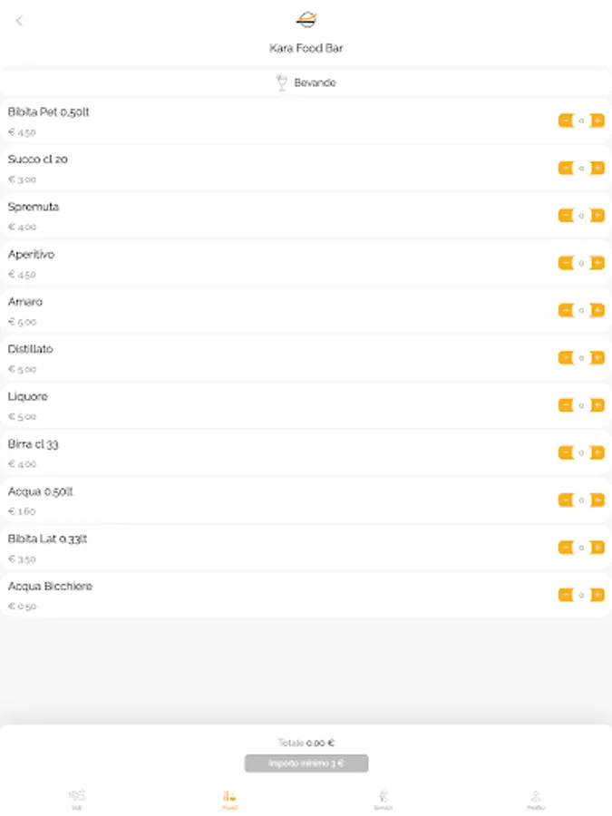Select the Liquore item name
The width and height of the screenshot is (612, 816).
28,397
